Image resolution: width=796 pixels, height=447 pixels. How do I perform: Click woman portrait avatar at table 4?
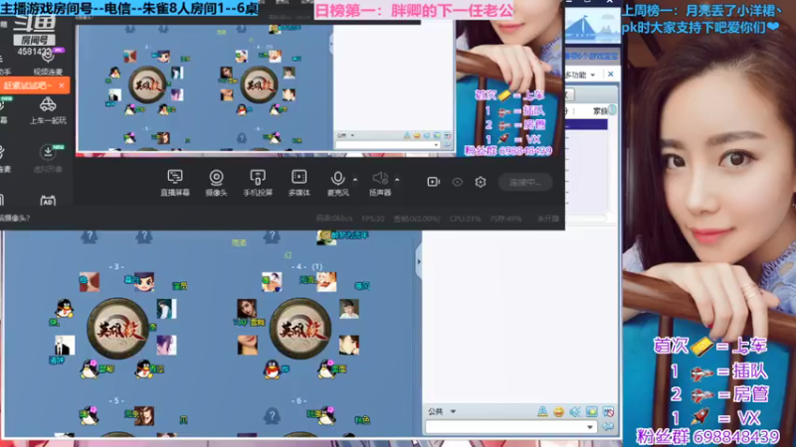tap(247, 309)
